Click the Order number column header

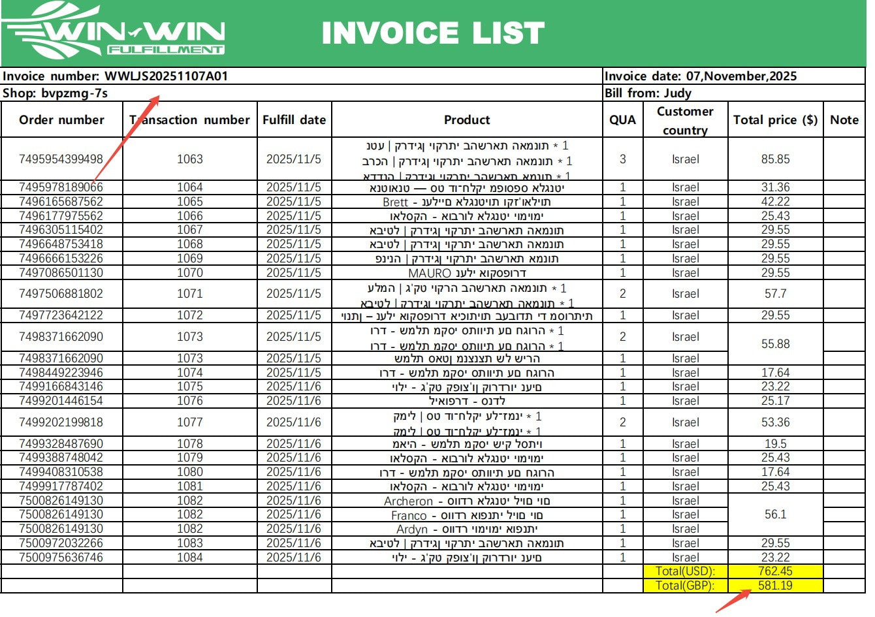[61, 119]
